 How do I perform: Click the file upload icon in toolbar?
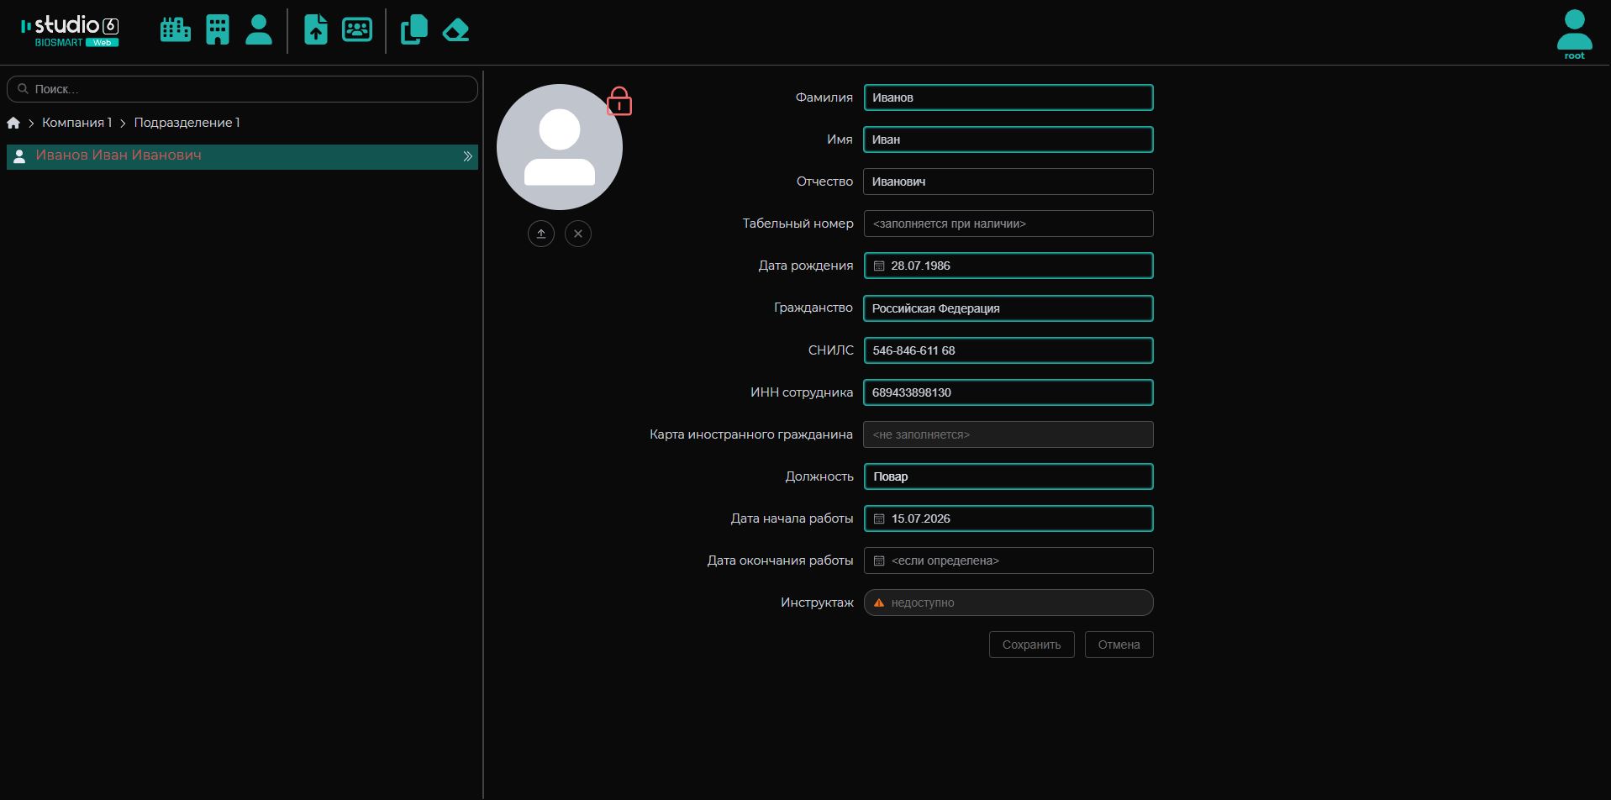point(316,30)
